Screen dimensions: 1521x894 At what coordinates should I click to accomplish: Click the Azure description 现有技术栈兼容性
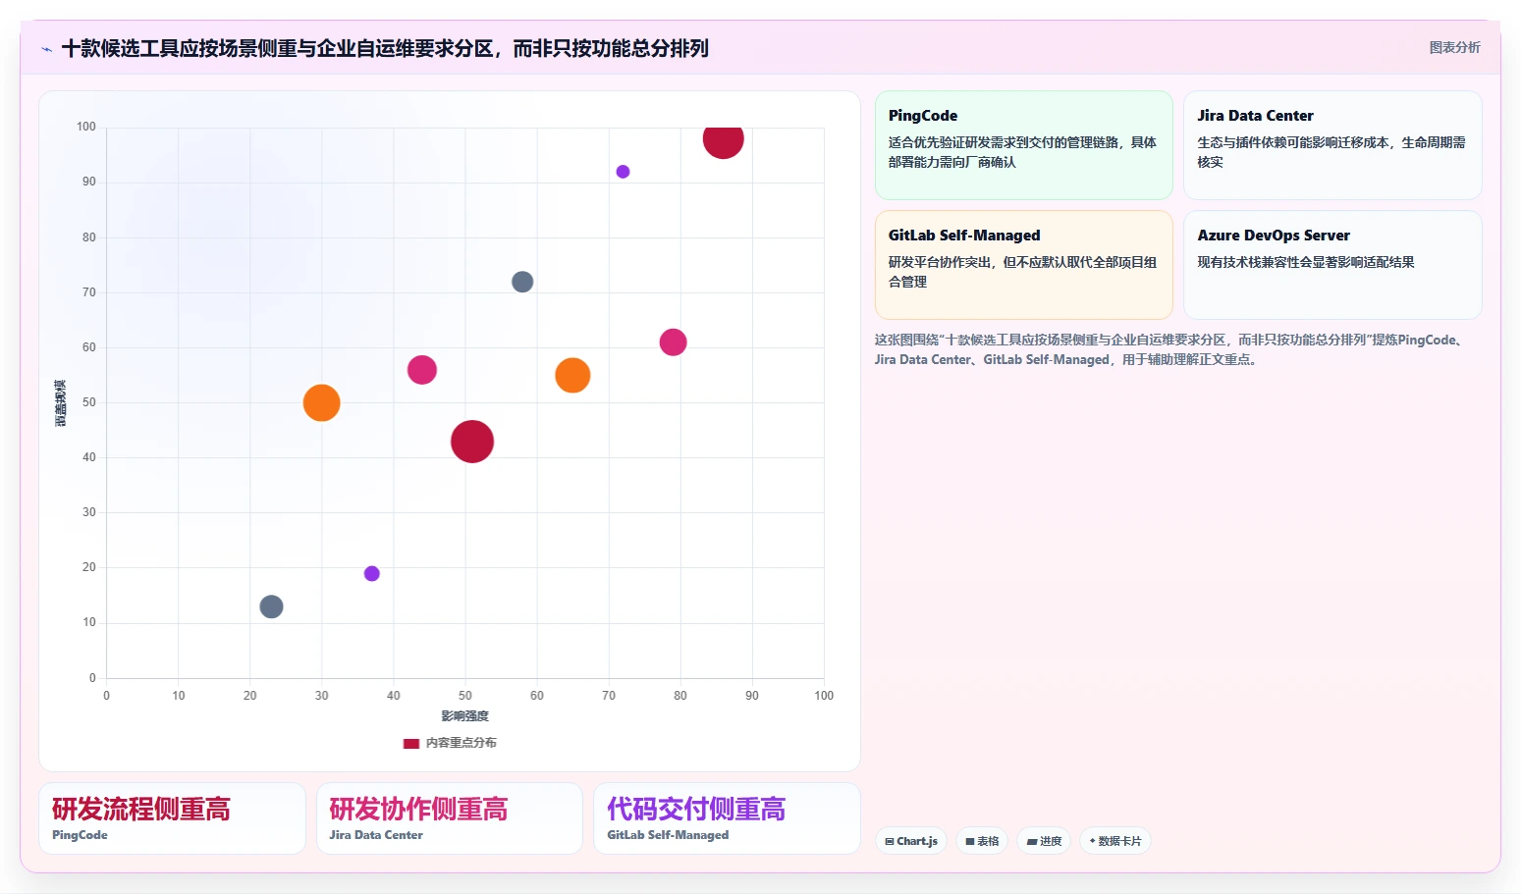pos(1306,262)
